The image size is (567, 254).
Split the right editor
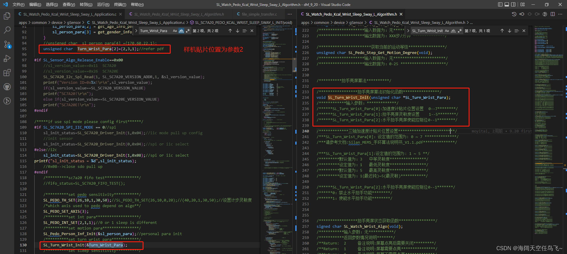(553, 14)
